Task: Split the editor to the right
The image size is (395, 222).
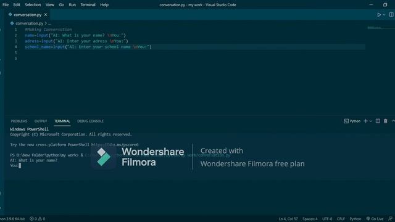Action: tap(391, 15)
